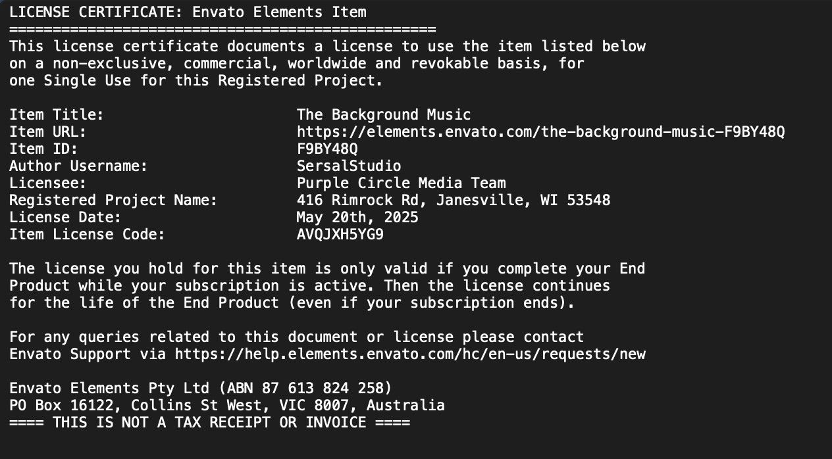This screenshot has width=832, height=459.
Task: Click the equals-sign divider under the heading
Action: point(222,29)
